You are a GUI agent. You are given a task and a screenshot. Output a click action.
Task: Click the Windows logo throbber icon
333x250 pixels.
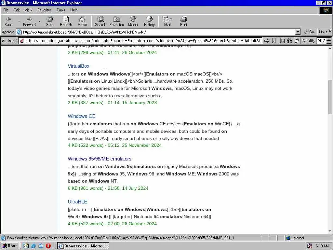pyautogui.click(x=326, y=10)
